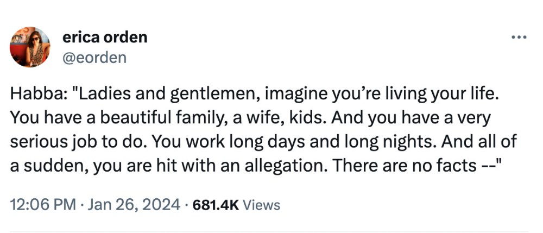Open the three-dot more options menu

click(x=519, y=37)
